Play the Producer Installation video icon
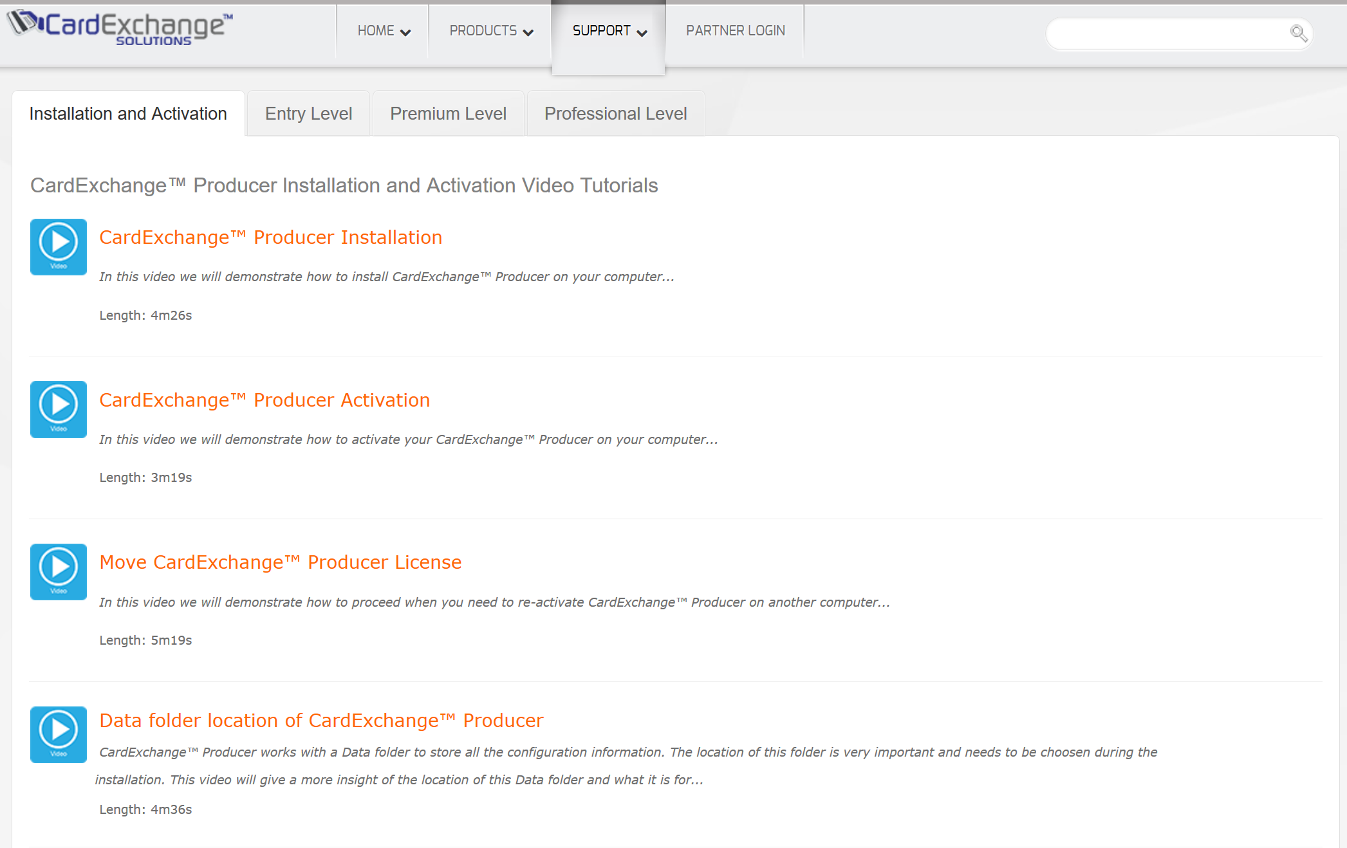Viewport: 1347px width, 848px height. pyautogui.click(x=59, y=247)
